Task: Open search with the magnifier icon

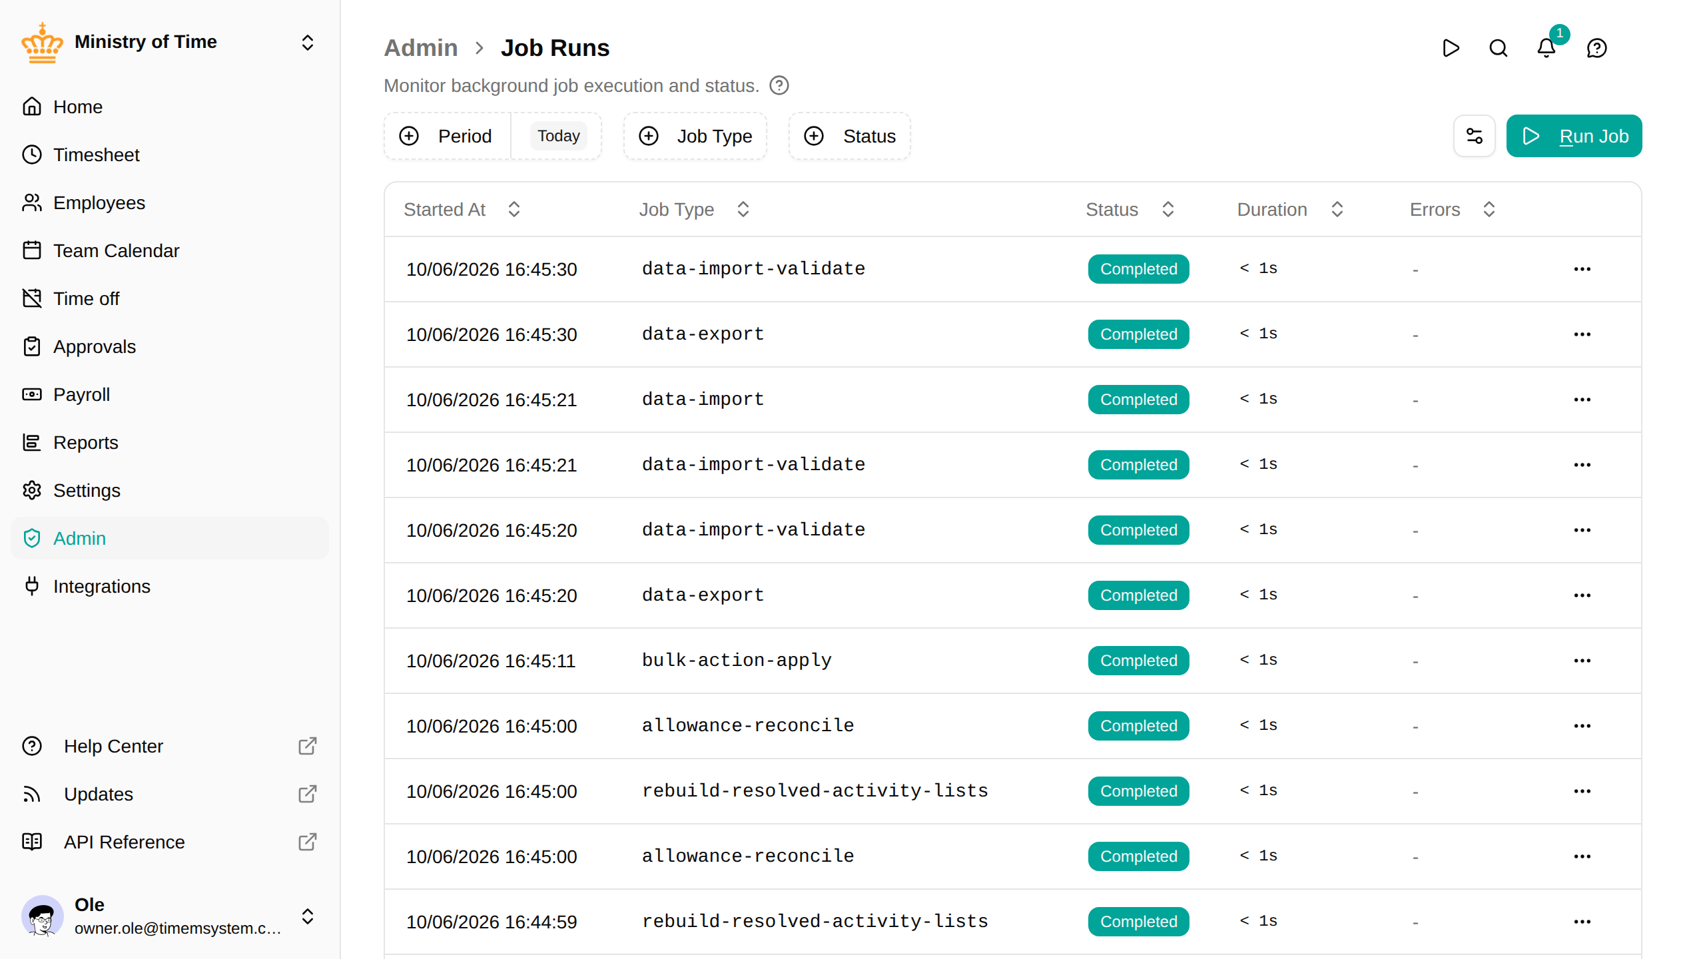Action: pyautogui.click(x=1499, y=48)
